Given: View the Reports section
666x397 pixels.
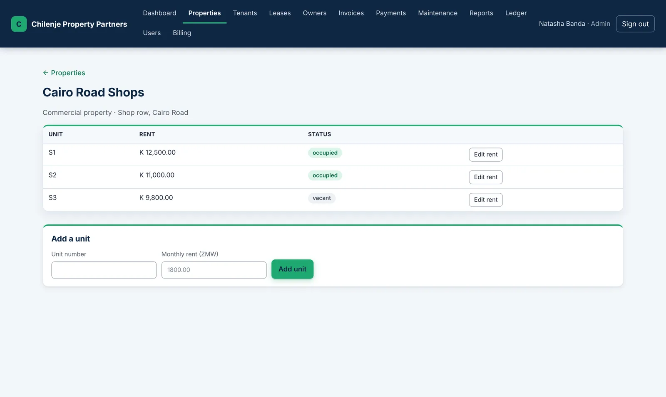Looking at the screenshot, I should [481, 13].
